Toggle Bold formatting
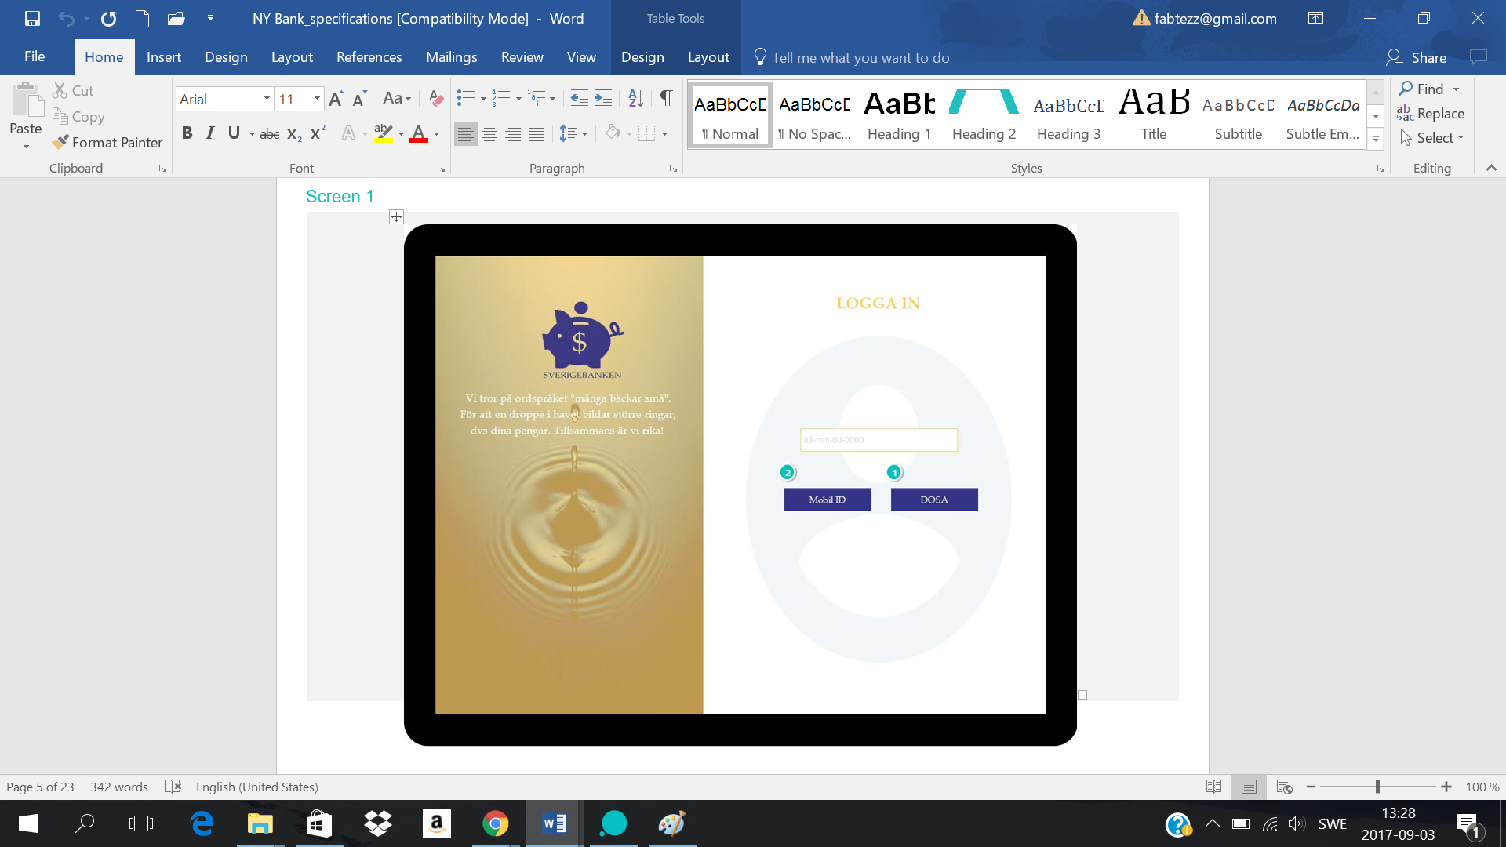The height and width of the screenshot is (847, 1506). tap(187, 134)
